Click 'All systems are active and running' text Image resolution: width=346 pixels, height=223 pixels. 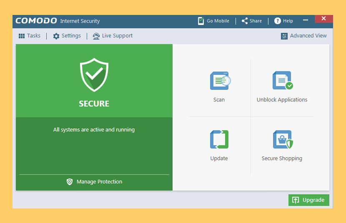tap(94, 130)
